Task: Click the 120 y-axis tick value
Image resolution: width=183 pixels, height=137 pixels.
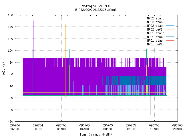Action: pyautogui.click(x=10, y=39)
